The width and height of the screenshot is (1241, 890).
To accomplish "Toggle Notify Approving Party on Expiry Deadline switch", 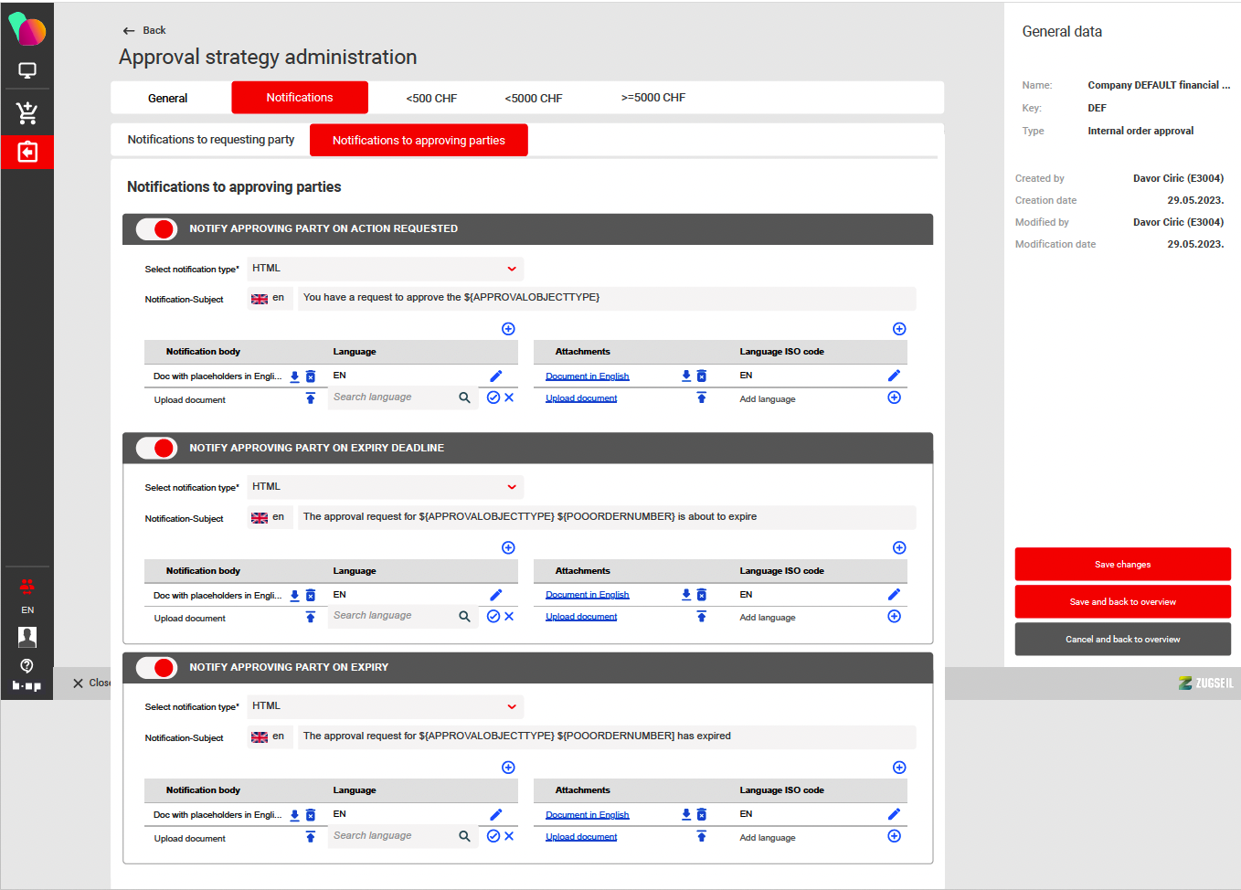I will click(156, 448).
